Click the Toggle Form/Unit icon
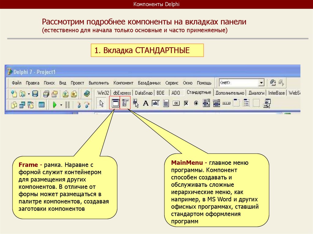This screenshot has width=313, height=234. [31, 105]
